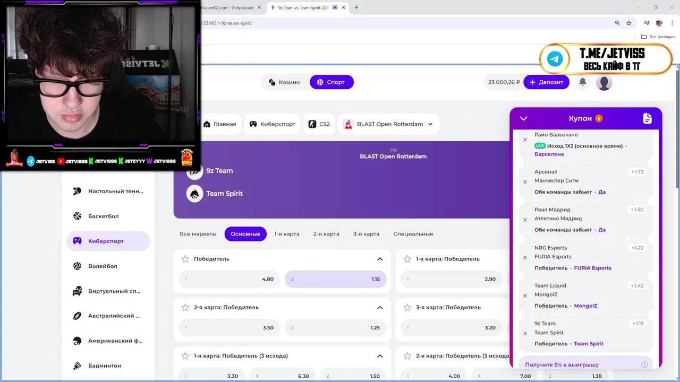Screen dimensions: 680x382
Task: Remove Реал Мадрид Атлетико bet
Action: [x=525, y=219]
